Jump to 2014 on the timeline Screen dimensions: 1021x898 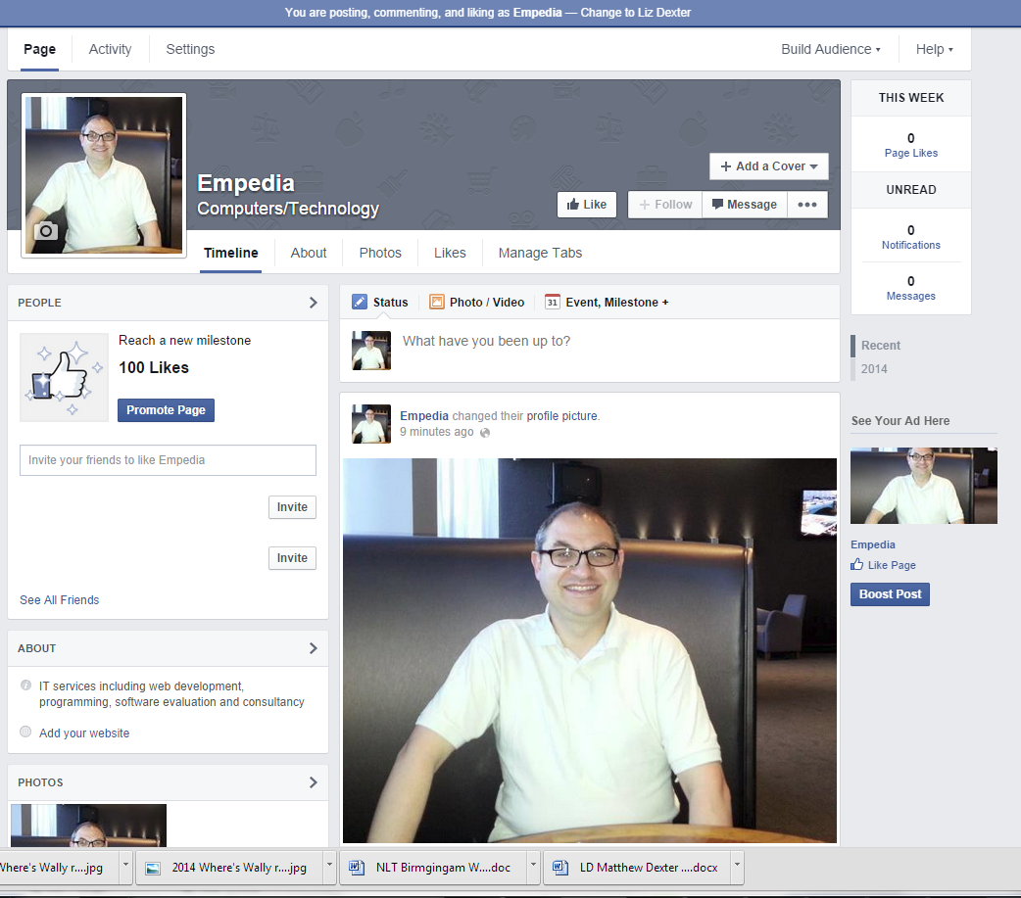pos(874,369)
